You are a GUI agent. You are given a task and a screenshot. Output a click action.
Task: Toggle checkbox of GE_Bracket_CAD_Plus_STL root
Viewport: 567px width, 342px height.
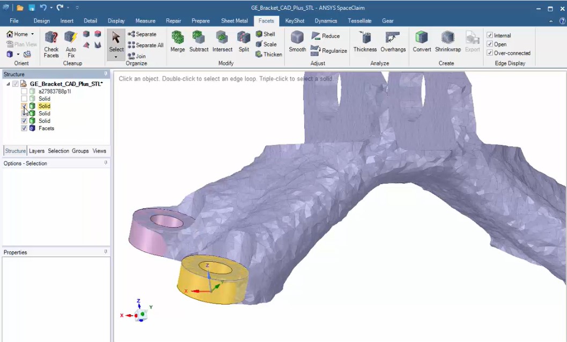15,84
